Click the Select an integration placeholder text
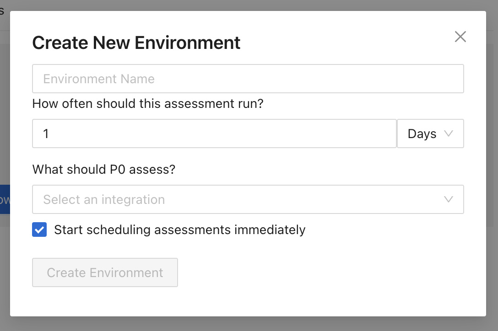Viewport: 498px width, 331px height. pos(104,199)
